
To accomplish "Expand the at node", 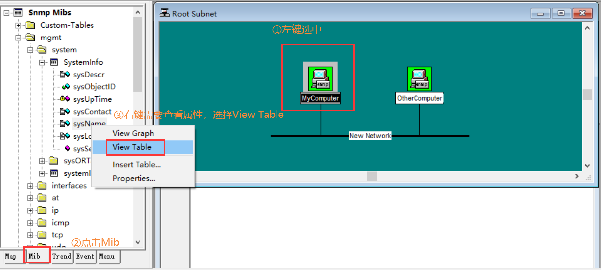I will pyautogui.click(x=30, y=198).
